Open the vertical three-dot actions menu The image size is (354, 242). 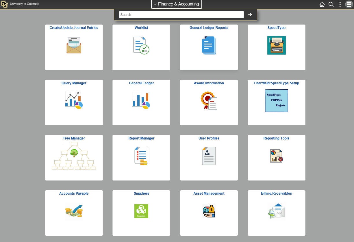(x=340, y=4)
